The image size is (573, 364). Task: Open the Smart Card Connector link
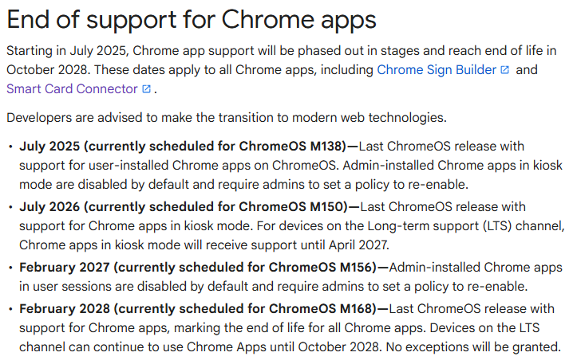pos(72,88)
